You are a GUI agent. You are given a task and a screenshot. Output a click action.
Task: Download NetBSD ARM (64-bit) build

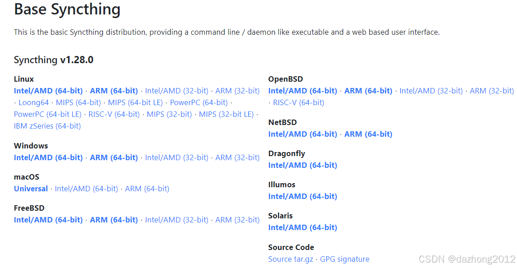pyautogui.click(x=368, y=134)
